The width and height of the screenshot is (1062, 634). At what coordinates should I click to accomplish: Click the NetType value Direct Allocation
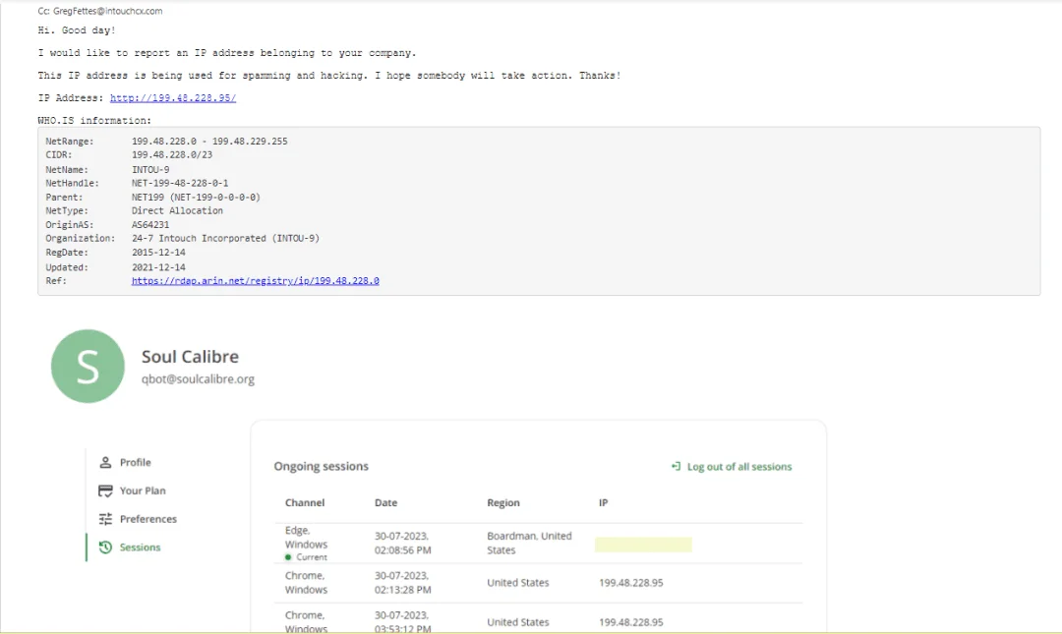pyautogui.click(x=177, y=210)
